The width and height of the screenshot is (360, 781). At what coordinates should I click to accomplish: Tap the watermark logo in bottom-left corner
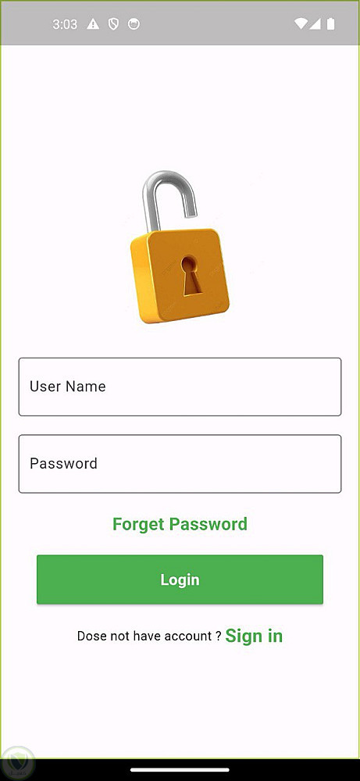click(17, 762)
